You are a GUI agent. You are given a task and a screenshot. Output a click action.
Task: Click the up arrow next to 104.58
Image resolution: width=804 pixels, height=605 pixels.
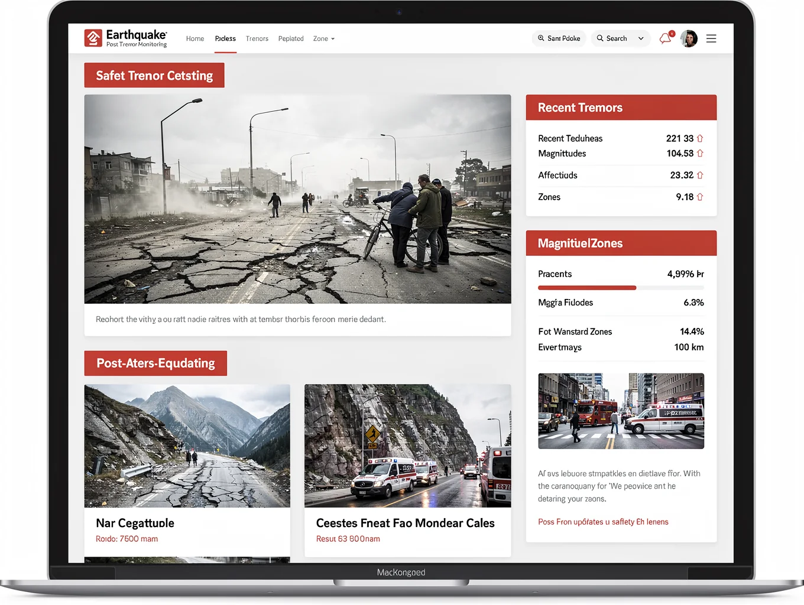700,154
